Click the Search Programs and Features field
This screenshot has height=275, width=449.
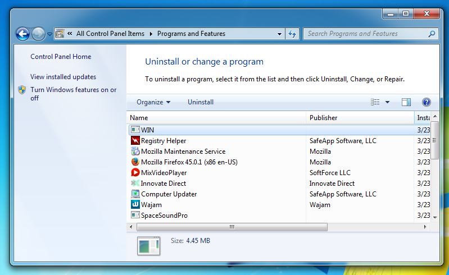[x=370, y=34]
